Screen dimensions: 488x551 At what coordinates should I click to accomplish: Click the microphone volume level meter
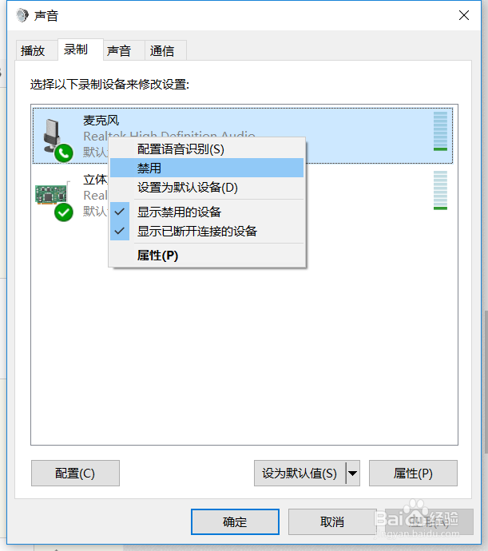coord(440,132)
